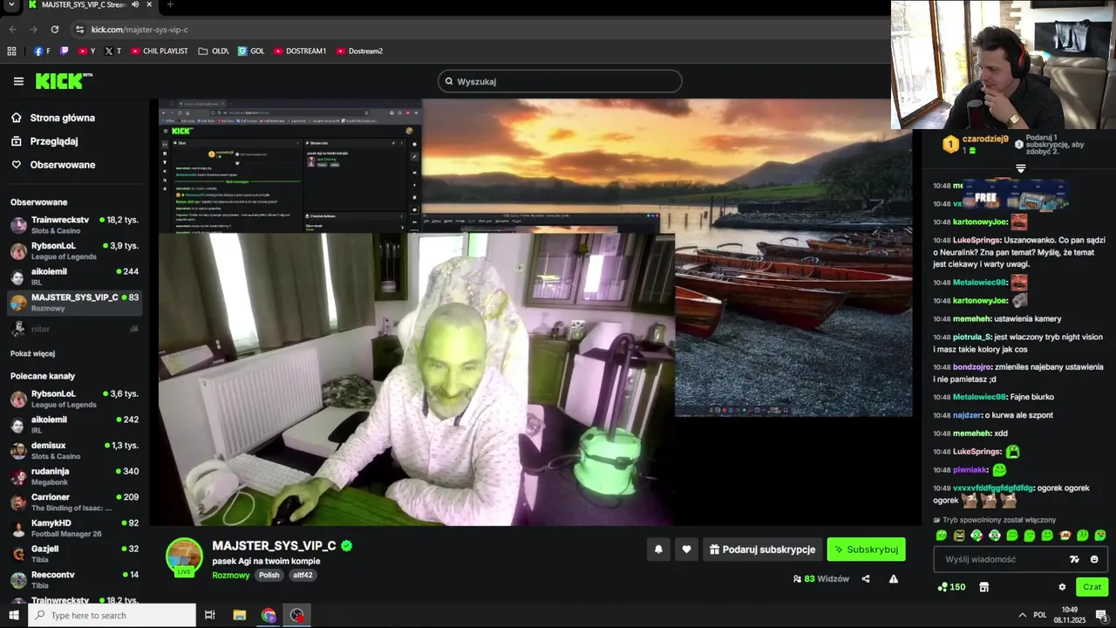Open the offline niter channel
1116x628 pixels.
pos(75,329)
